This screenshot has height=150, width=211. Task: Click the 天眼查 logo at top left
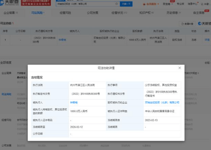tap(9, 2)
